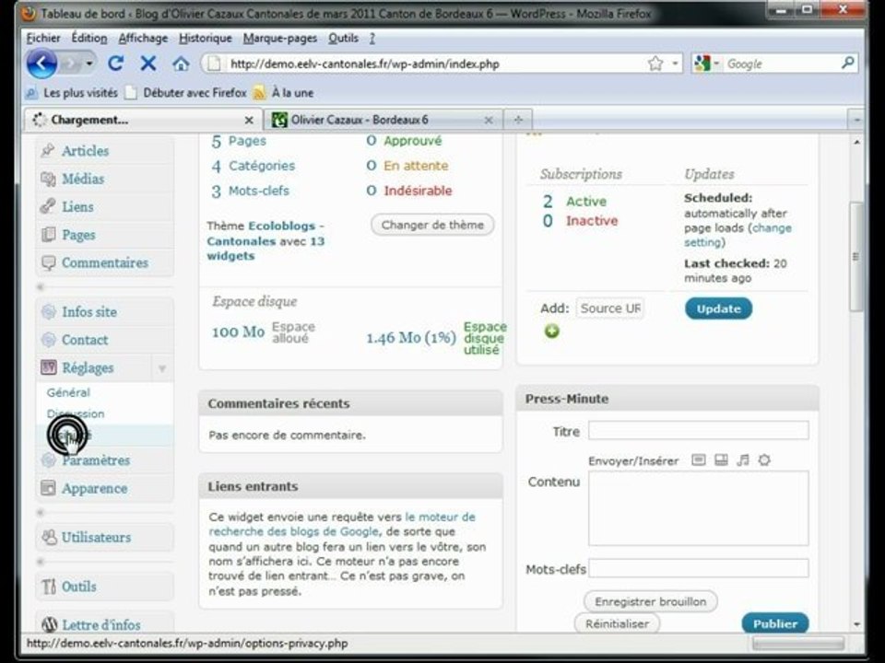The width and height of the screenshot is (885, 663).
Task: Click the Google search box
Action: pyautogui.click(x=781, y=64)
